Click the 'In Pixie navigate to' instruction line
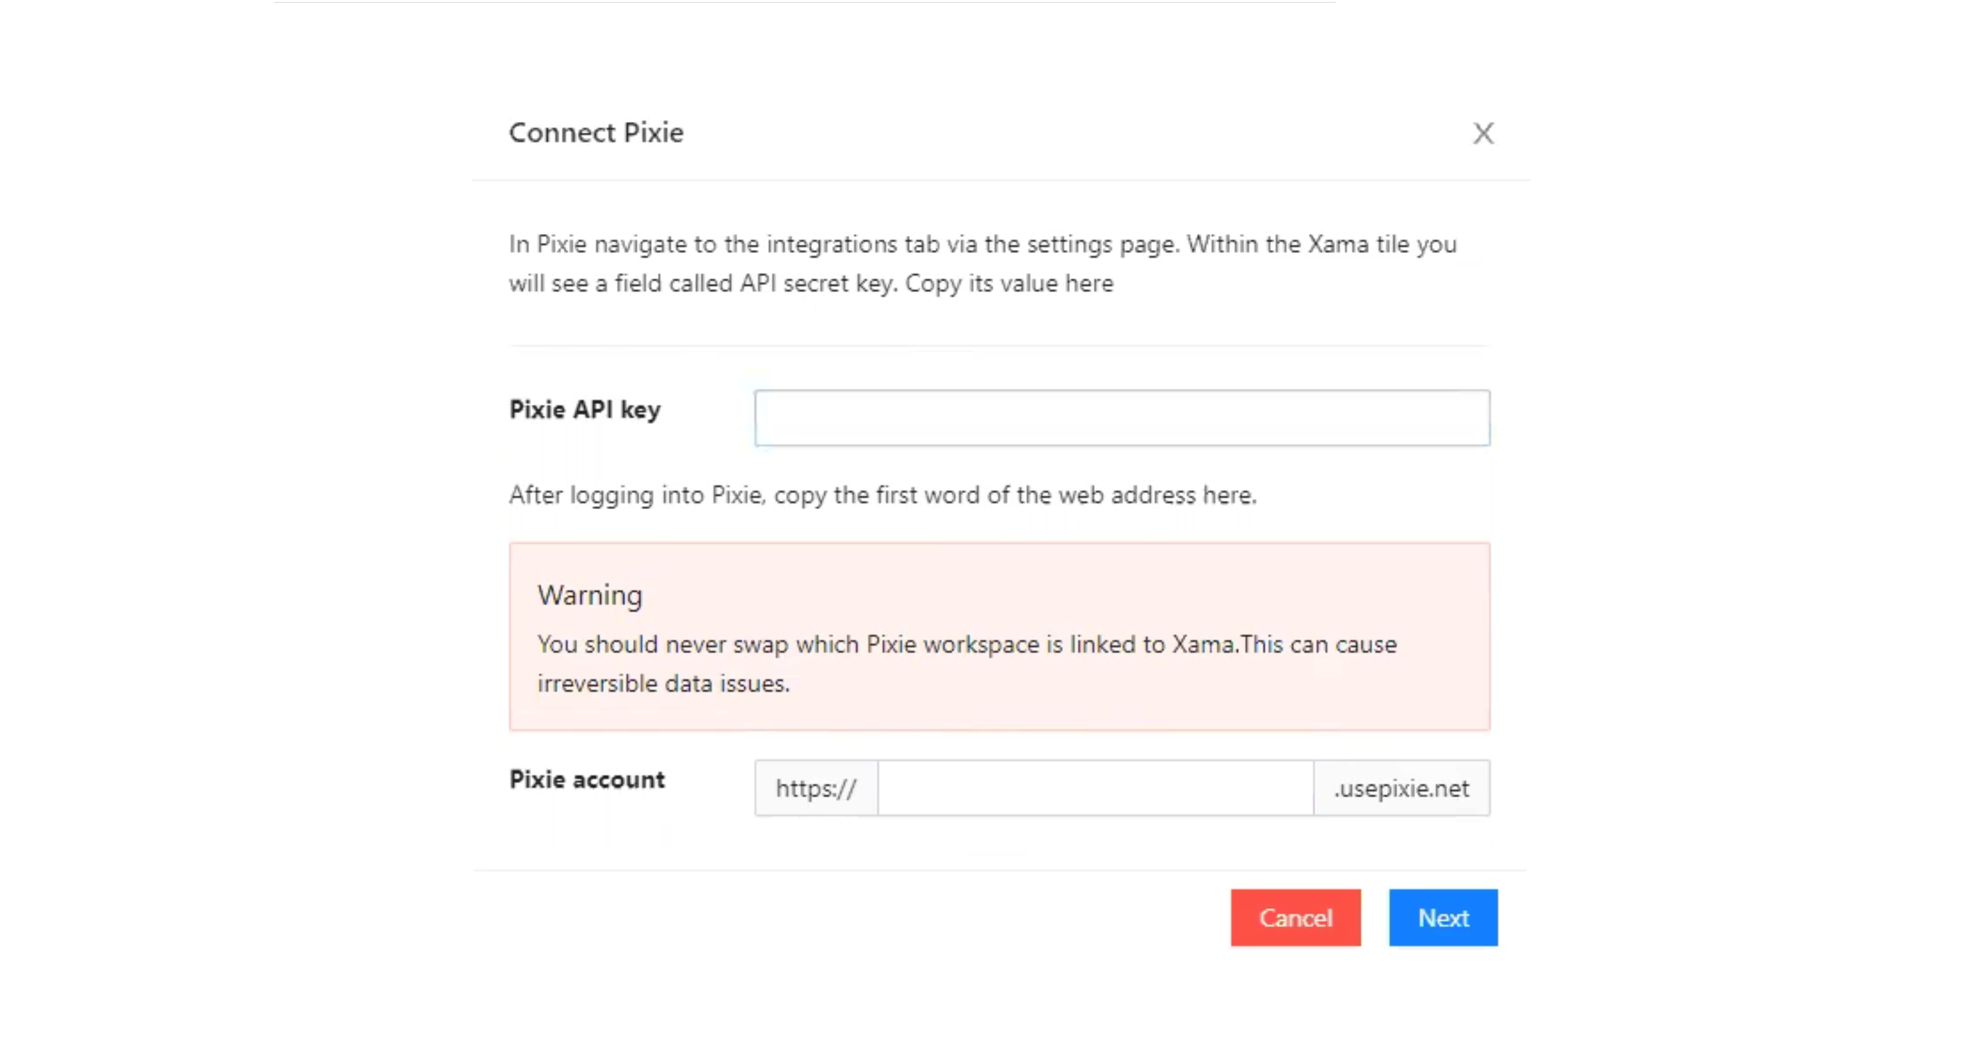The width and height of the screenshot is (1982, 1052). pos(983,244)
